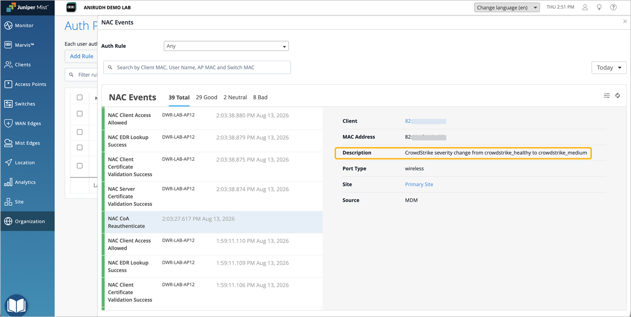631x317 pixels.
Task: Click the client MAC search field
Action: click(197, 67)
